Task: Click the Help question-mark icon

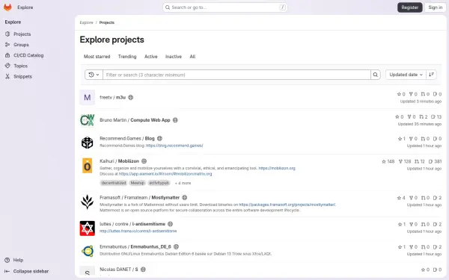Action: click(7, 260)
